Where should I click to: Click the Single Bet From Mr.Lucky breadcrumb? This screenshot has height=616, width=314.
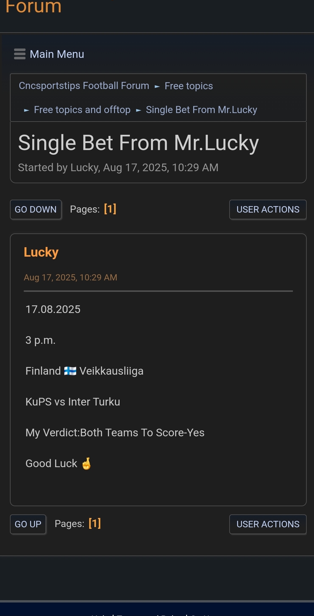pyautogui.click(x=201, y=110)
